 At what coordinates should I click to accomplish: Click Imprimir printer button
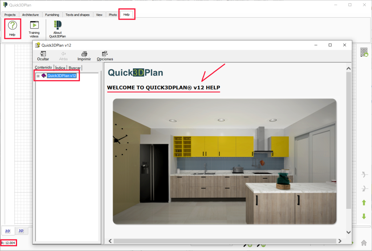point(84,56)
